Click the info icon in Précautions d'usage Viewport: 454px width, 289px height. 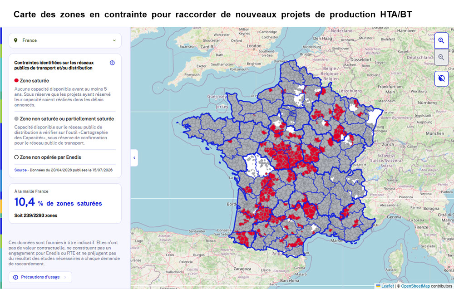pos(16,277)
